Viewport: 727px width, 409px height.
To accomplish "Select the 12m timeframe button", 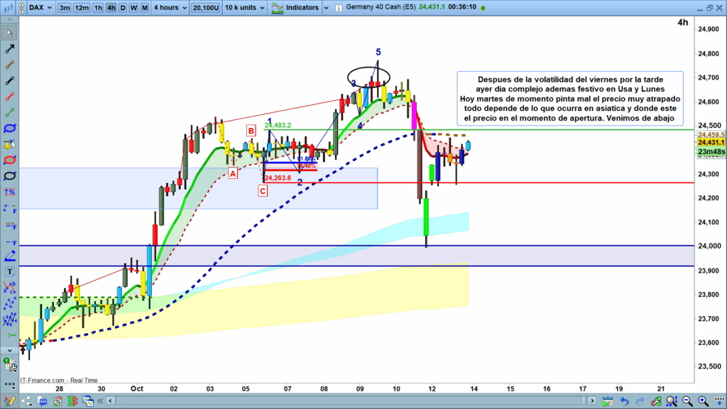I will [x=82, y=7].
